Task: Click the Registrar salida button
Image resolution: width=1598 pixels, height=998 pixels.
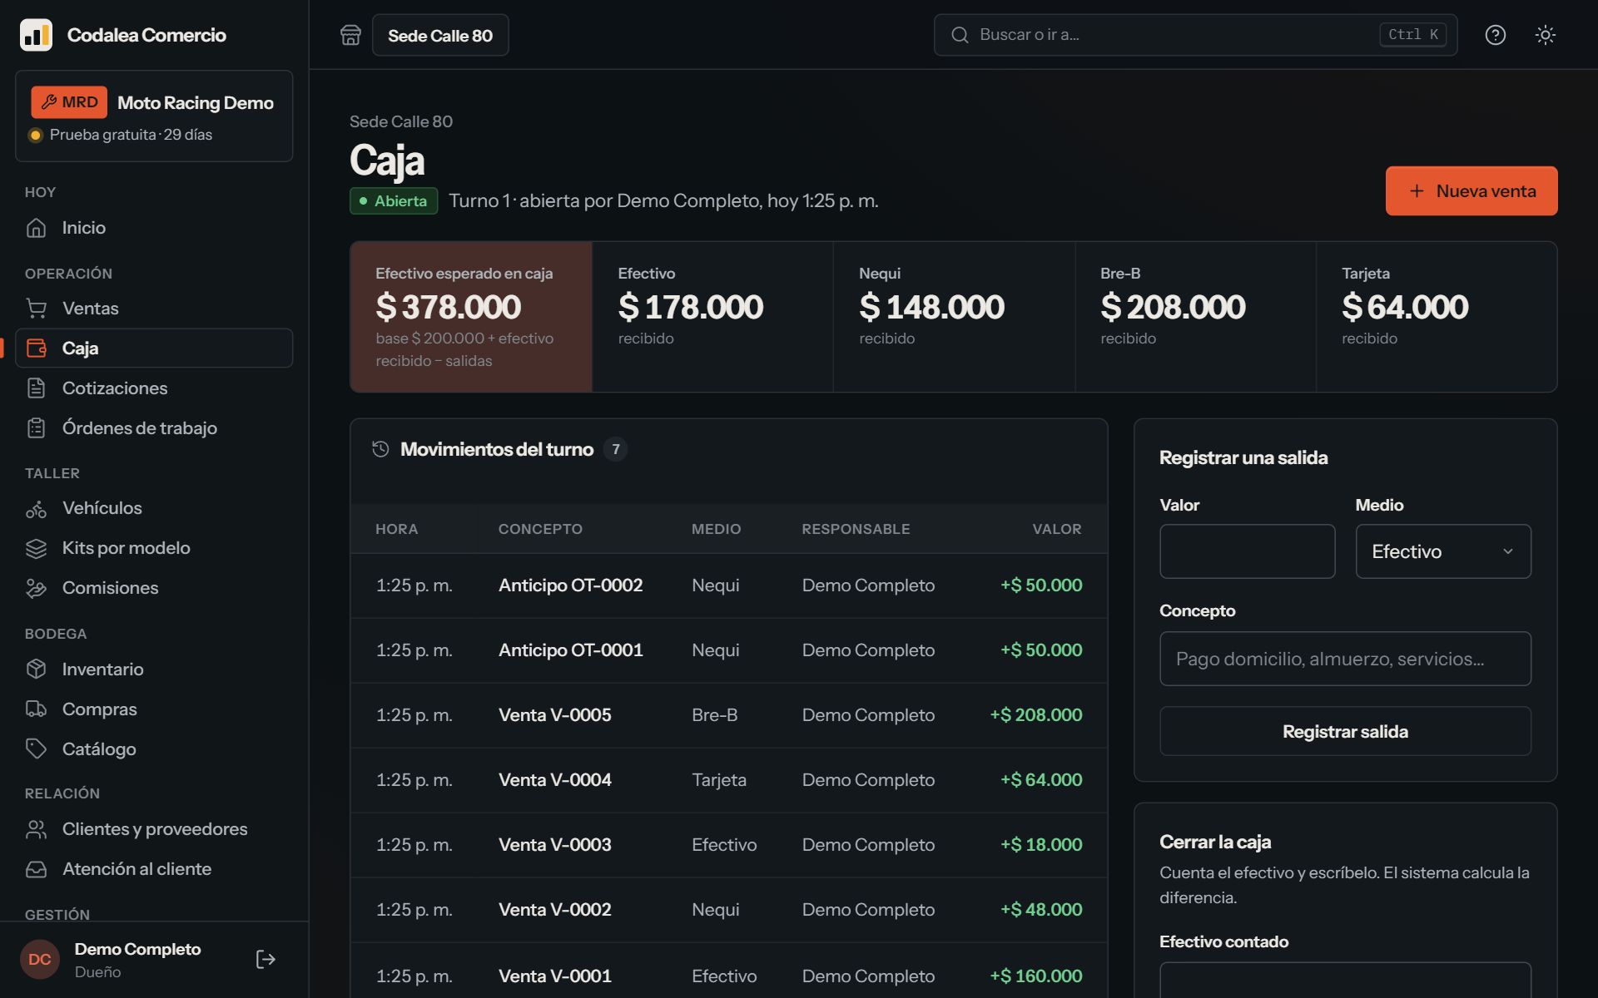Action: (1345, 731)
